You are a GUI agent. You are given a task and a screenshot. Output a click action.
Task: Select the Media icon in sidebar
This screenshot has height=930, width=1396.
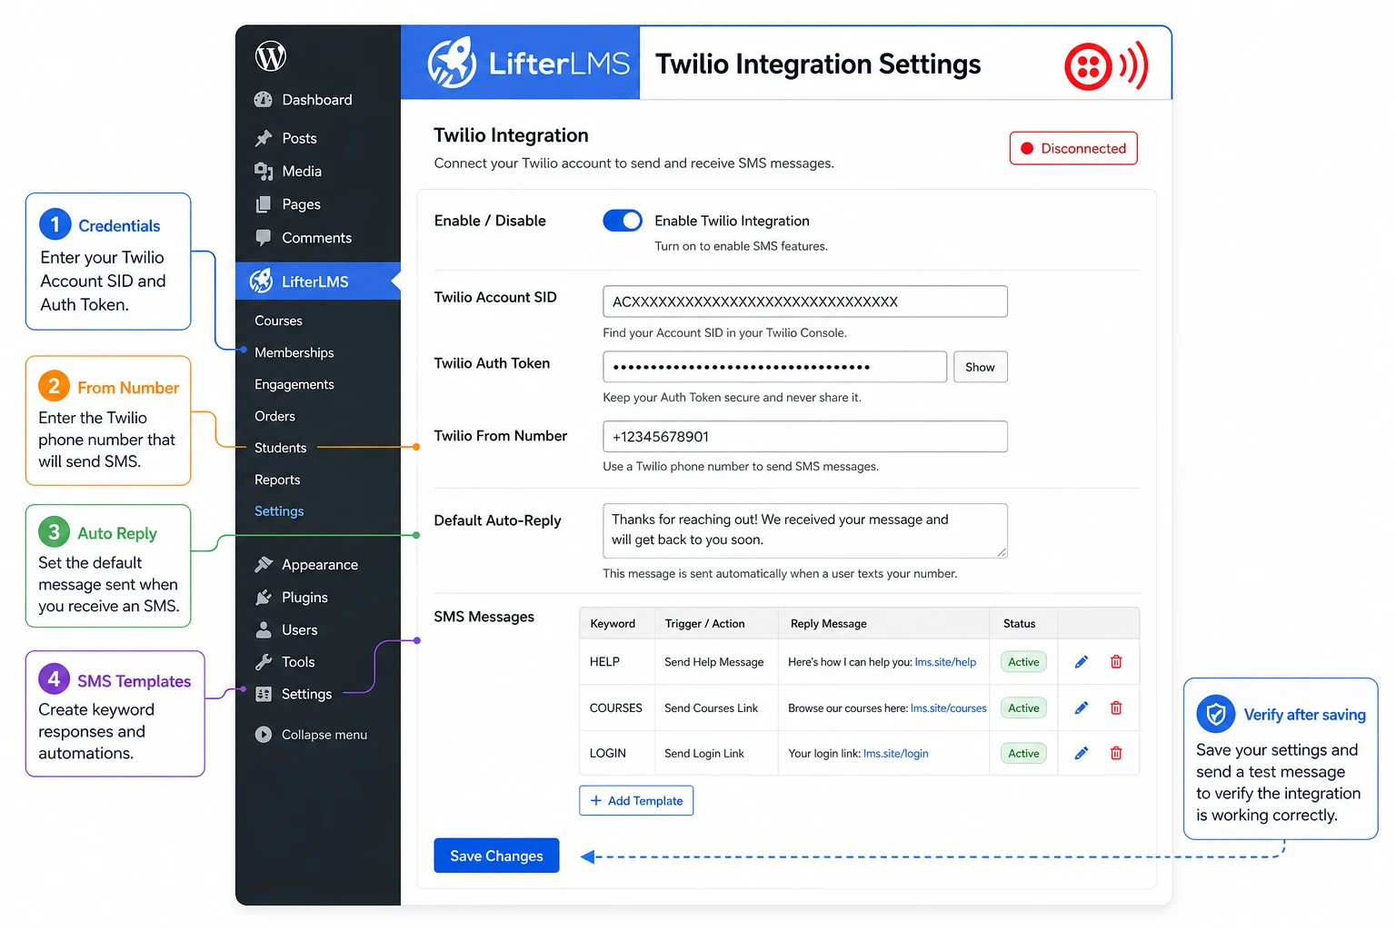264,172
